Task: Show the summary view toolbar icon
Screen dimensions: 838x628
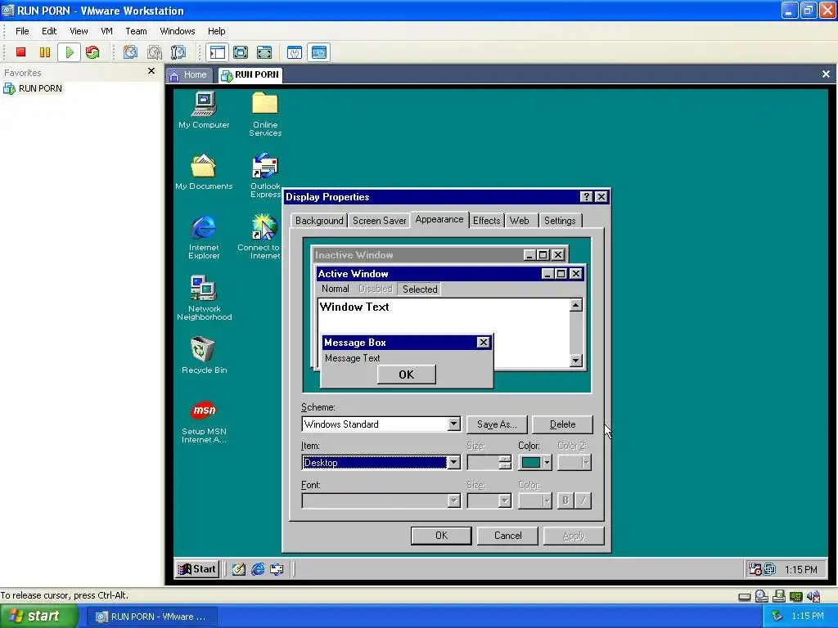Action: click(x=294, y=52)
